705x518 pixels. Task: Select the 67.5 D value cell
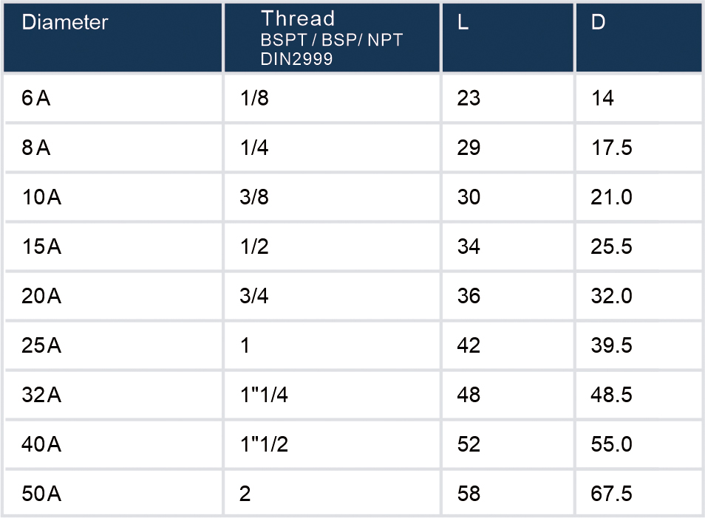(x=612, y=494)
